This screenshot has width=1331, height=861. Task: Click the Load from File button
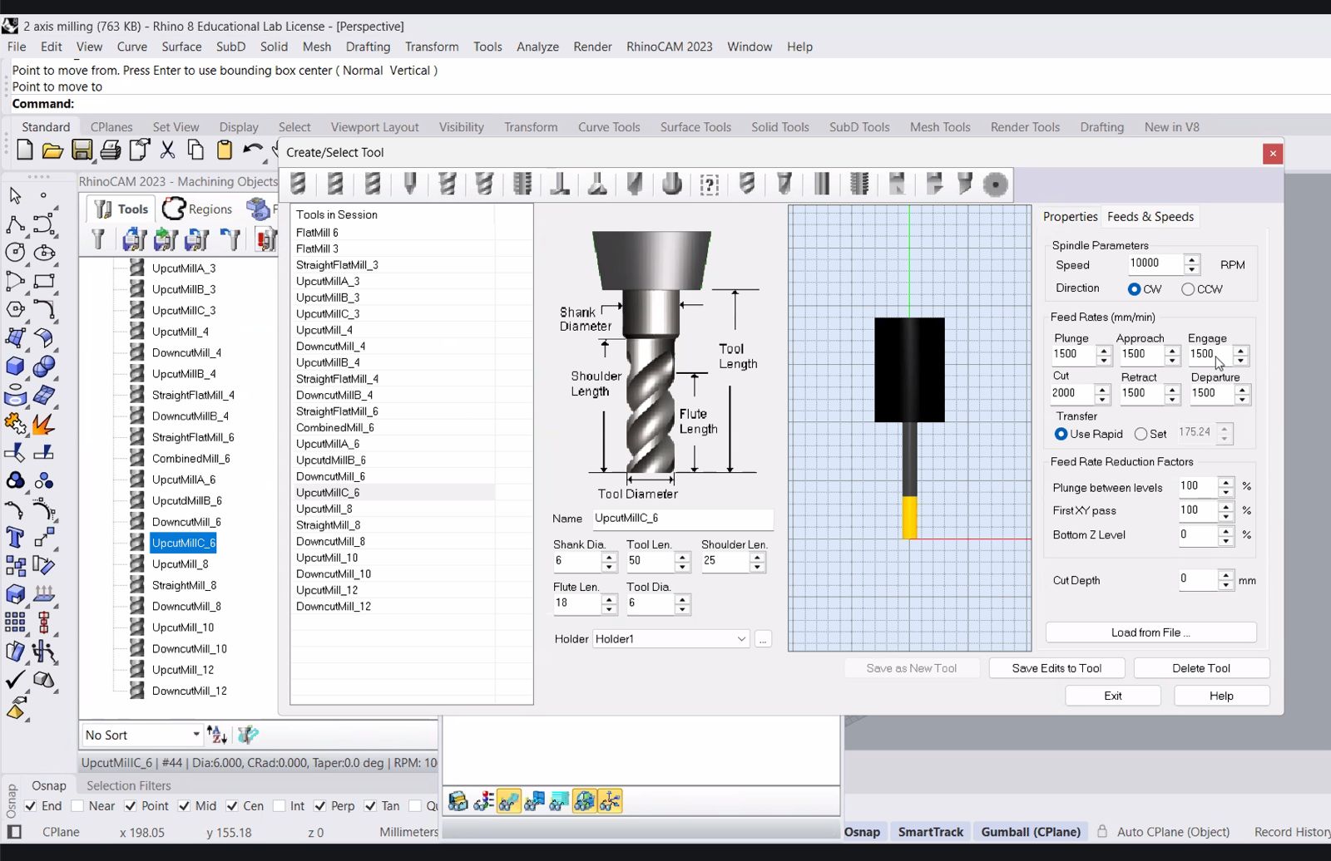coord(1150,632)
